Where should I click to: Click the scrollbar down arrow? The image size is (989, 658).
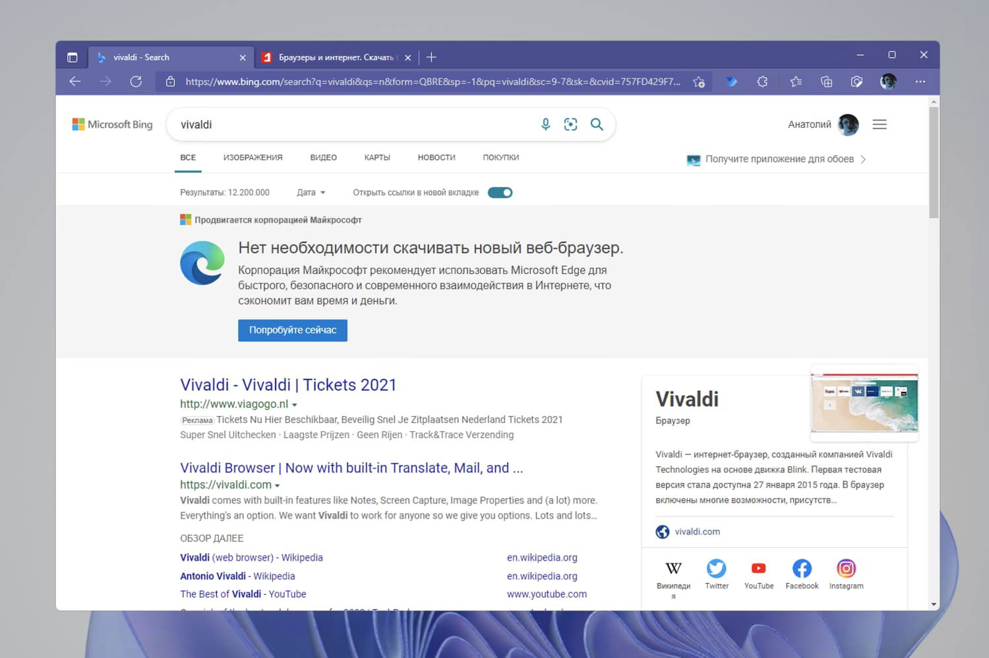[933, 604]
